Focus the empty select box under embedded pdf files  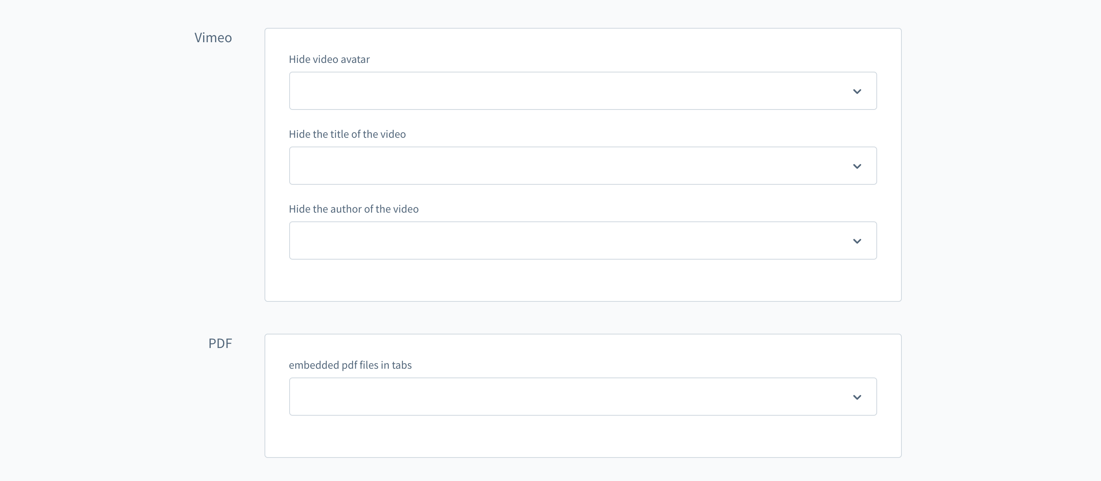pos(513,397)
